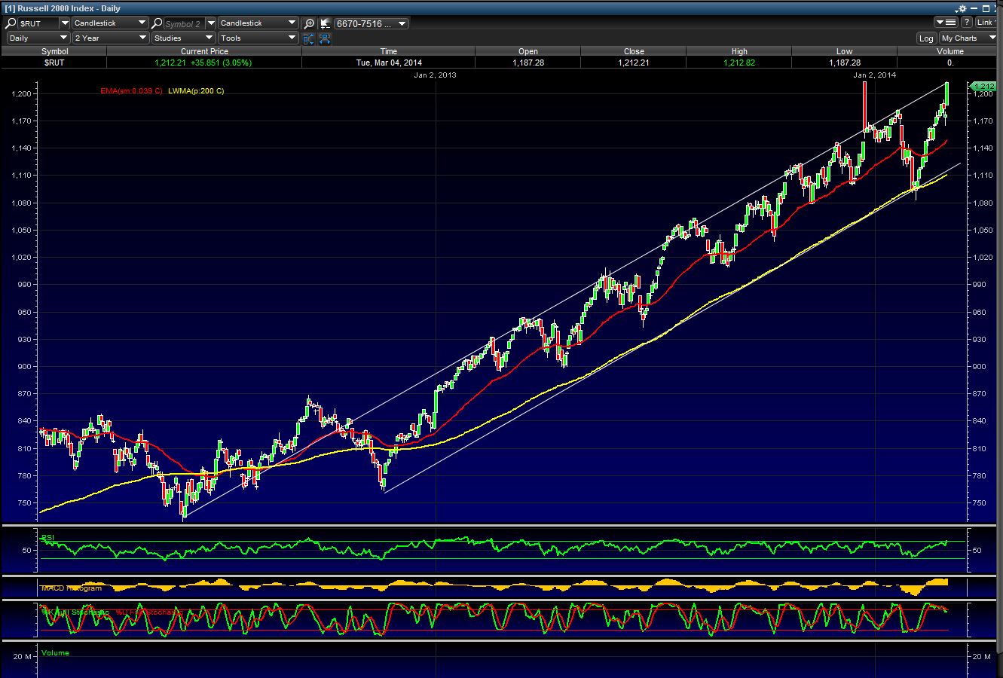This screenshot has height=678, width=1003.
Task: Click into the Symbol 2 input field
Action: (x=183, y=24)
